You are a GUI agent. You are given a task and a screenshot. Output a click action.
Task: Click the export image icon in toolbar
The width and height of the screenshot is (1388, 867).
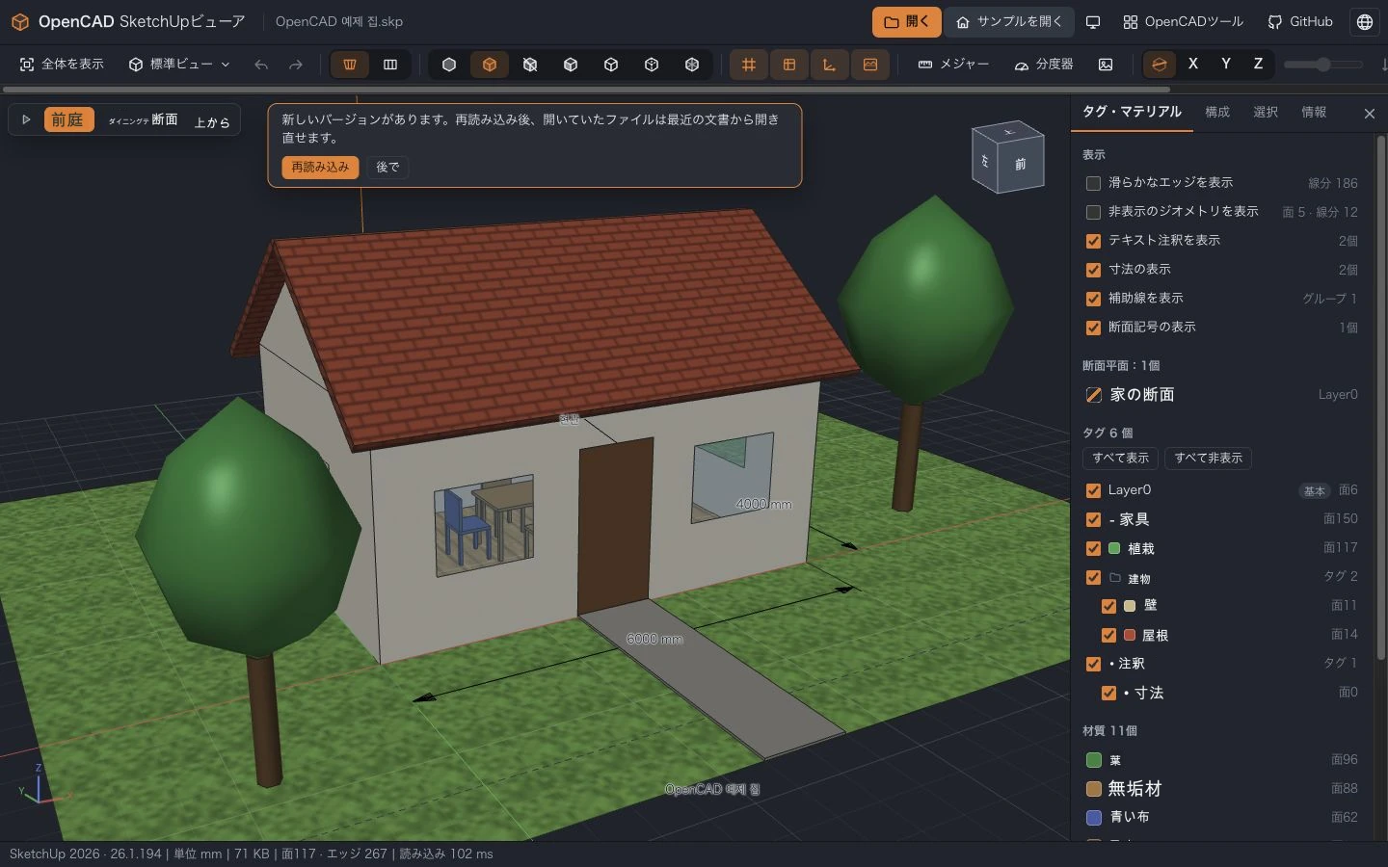coord(1106,65)
